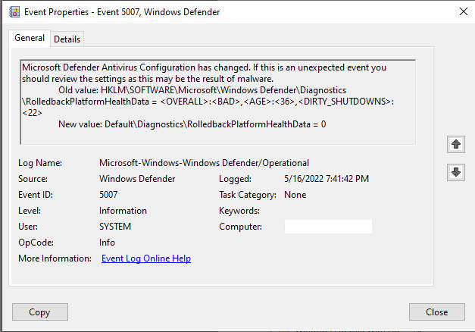Click the down arrow for next event

(x=456, y=172)
